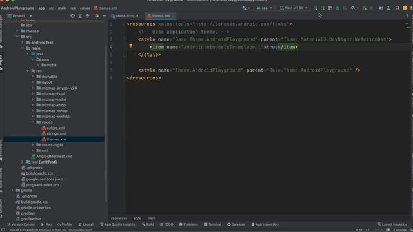This screenshot has width=413, height=232.
Task: Click the yellow lightbulb intention icon
Action: pos(130,46)
